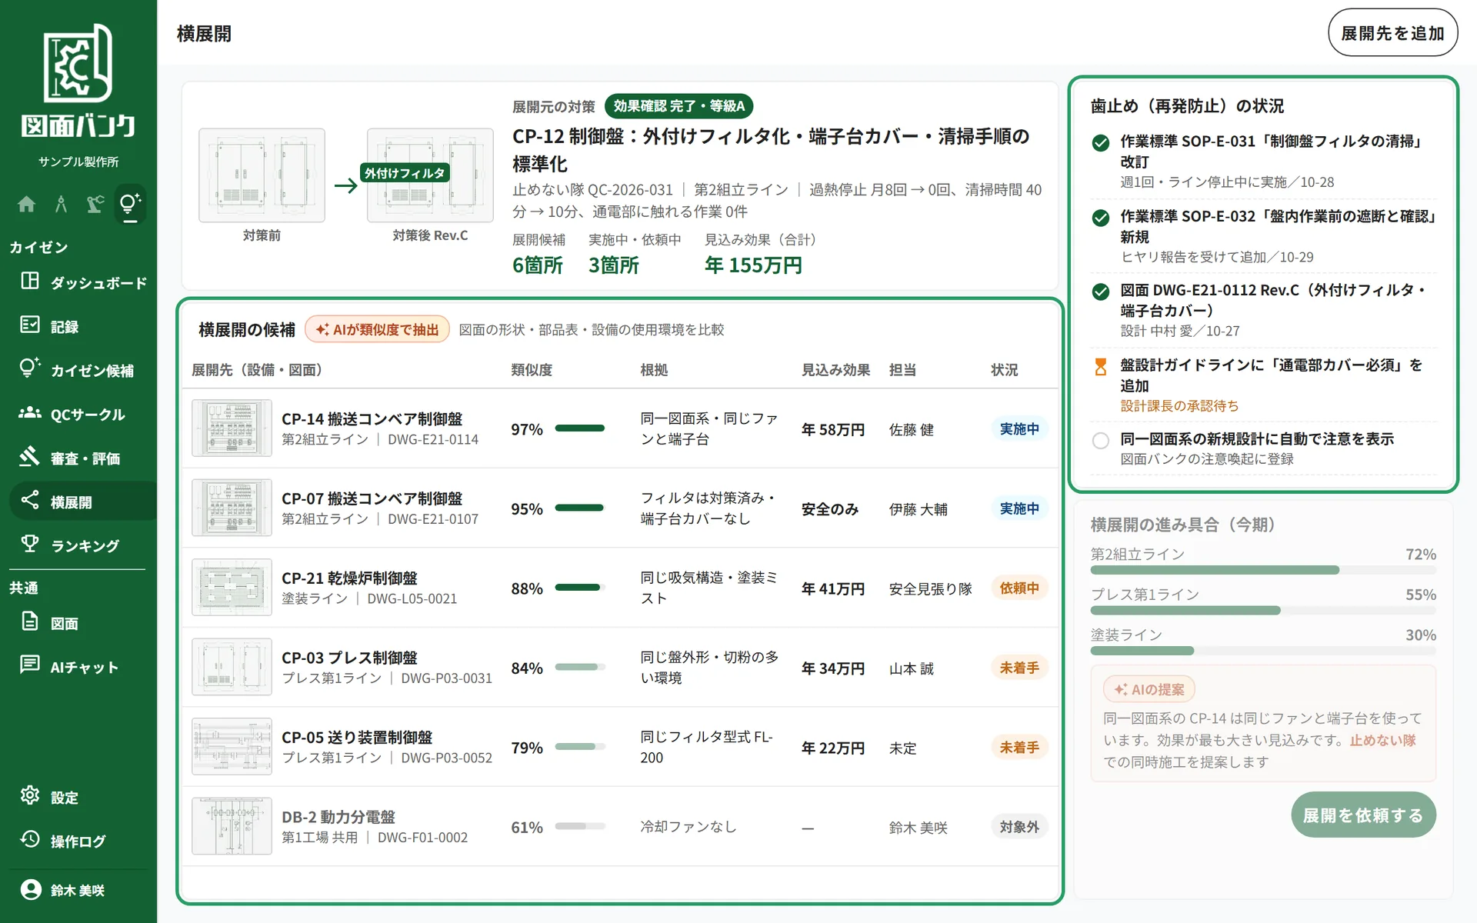This screenshot has width=1477, height=923.
Task: Click the gear icon for 設定
Action: click(x=29, y=796)
